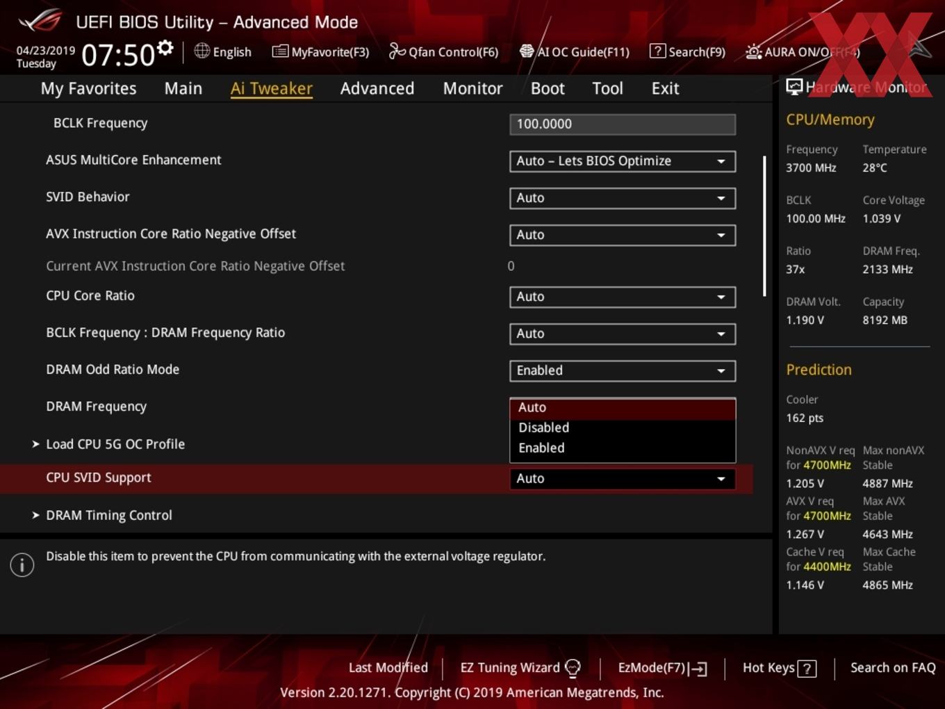Switch to the Main tab
The width and height of the screenshot is (945, 709).
tap(183, 88)
